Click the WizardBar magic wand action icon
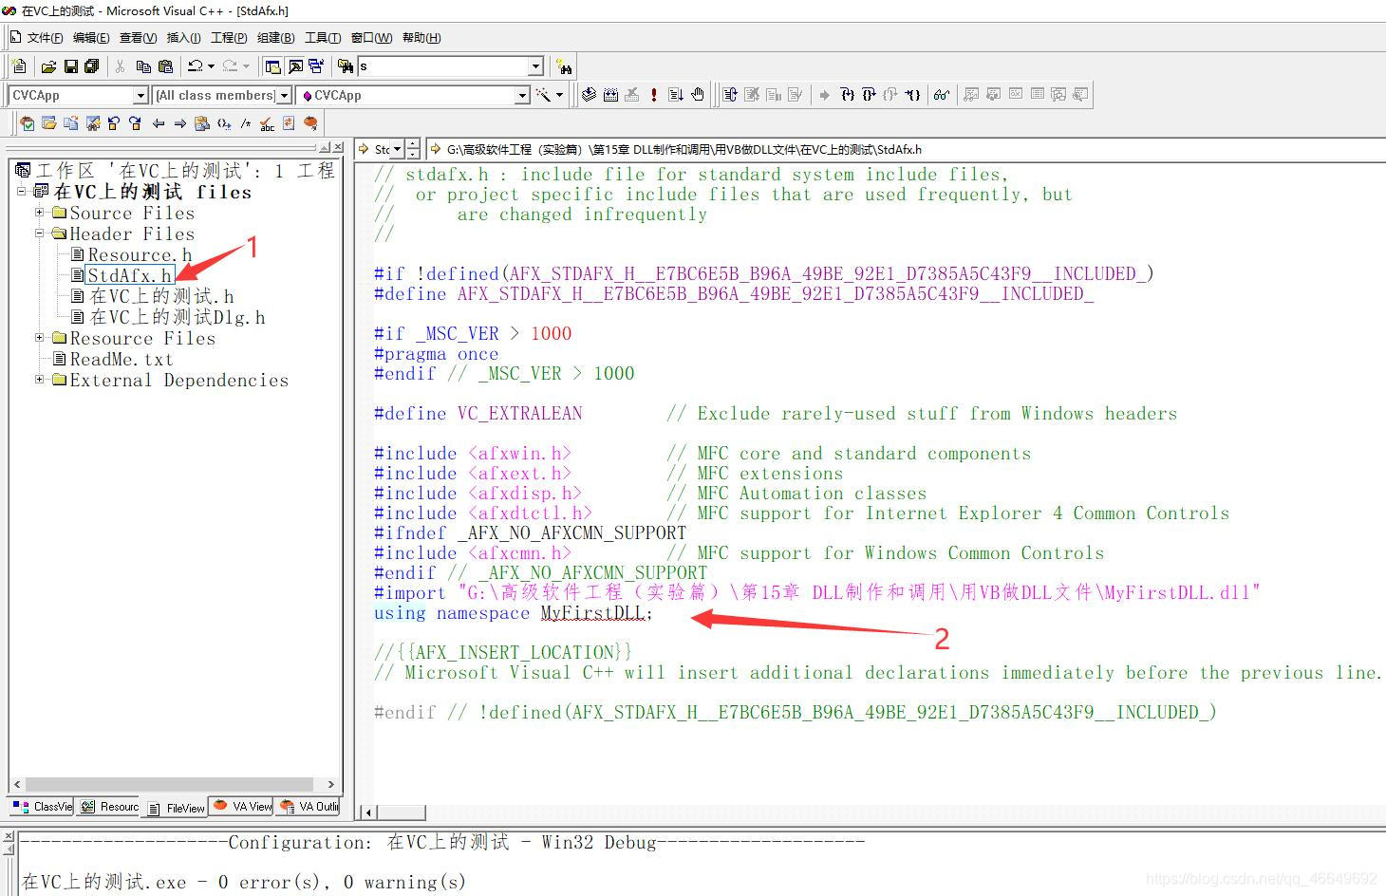 543,95
